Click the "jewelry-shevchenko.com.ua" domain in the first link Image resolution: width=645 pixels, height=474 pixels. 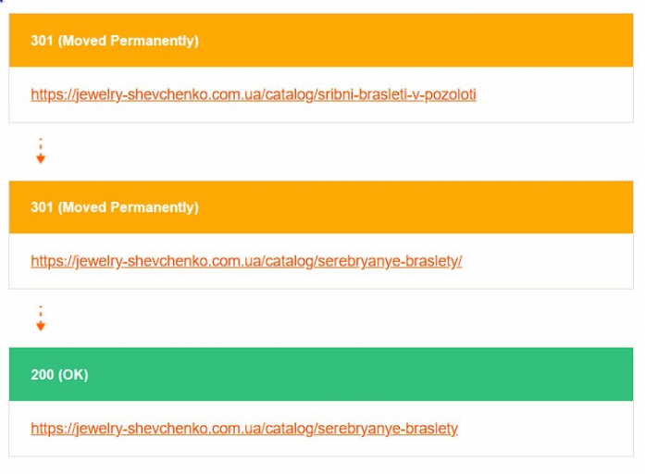coord(168,94)
